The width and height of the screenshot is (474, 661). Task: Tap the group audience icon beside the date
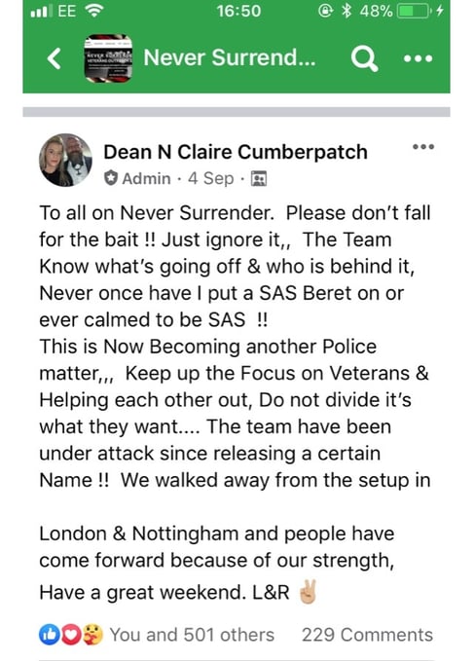(x=259, y=179)
